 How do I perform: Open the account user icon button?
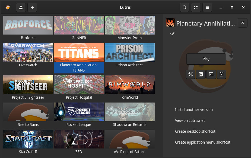[x=21, y=7]
